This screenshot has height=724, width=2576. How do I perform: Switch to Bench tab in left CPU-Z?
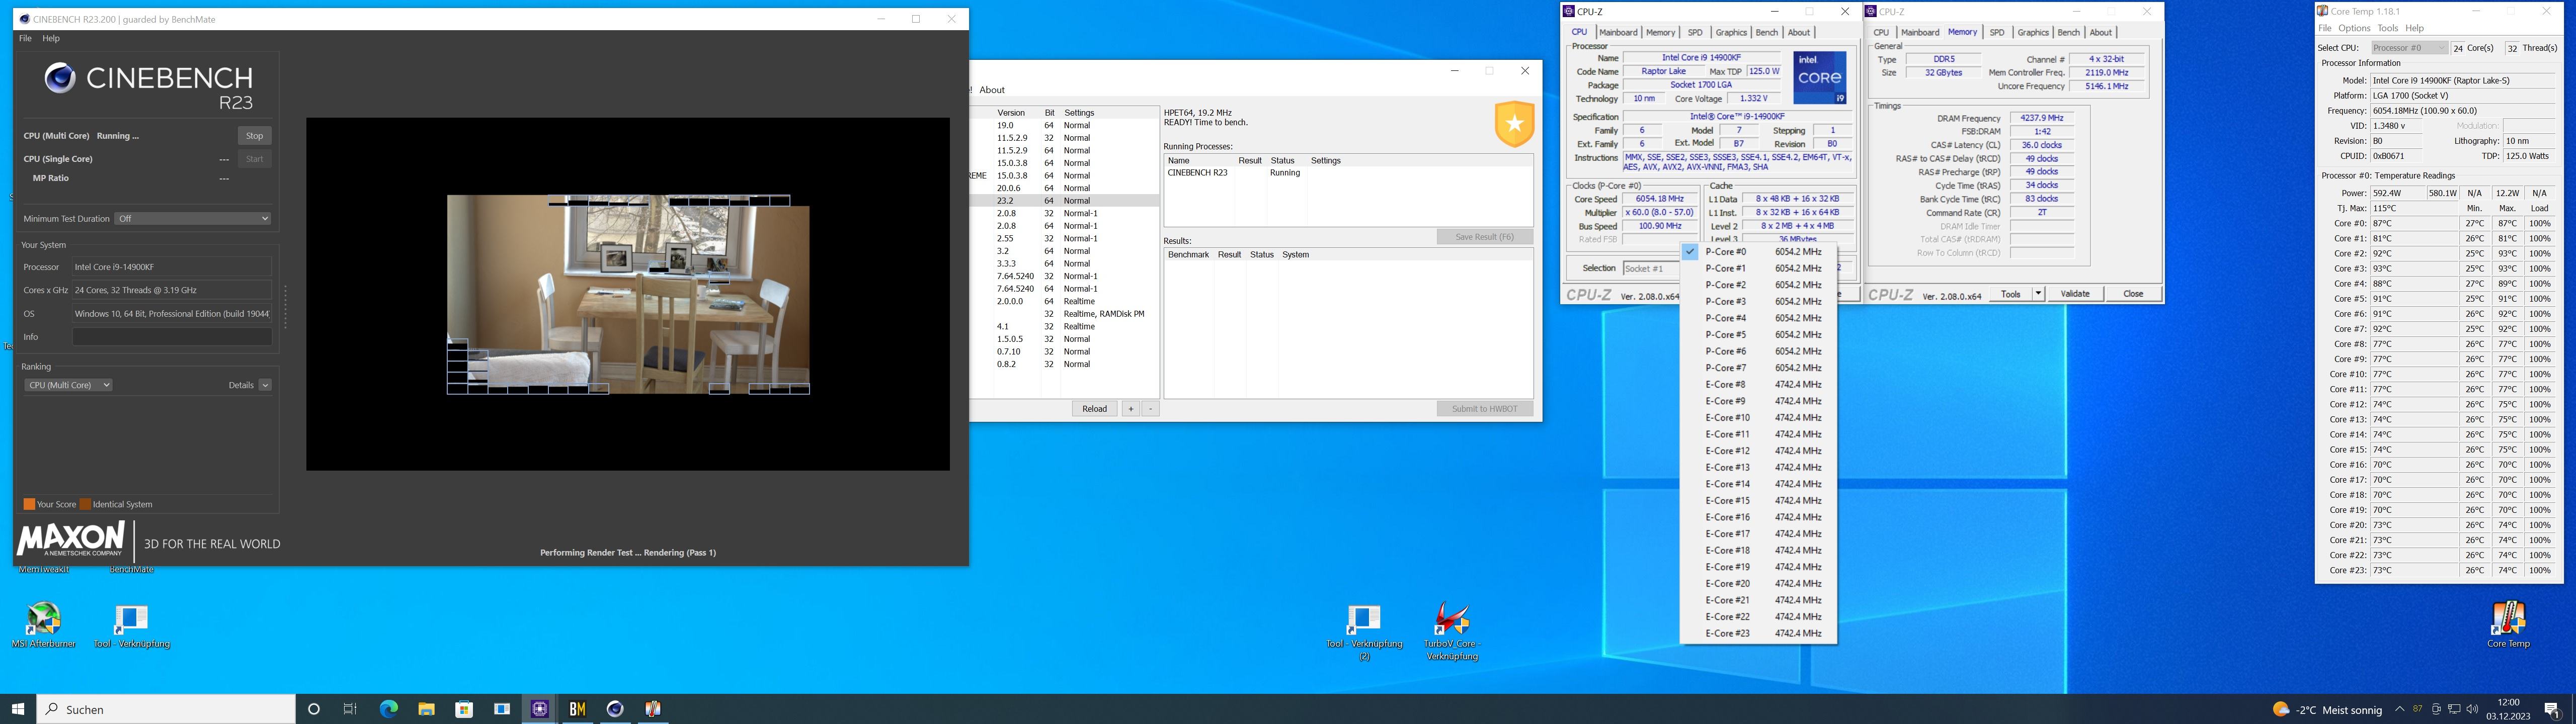(1767, 32)
